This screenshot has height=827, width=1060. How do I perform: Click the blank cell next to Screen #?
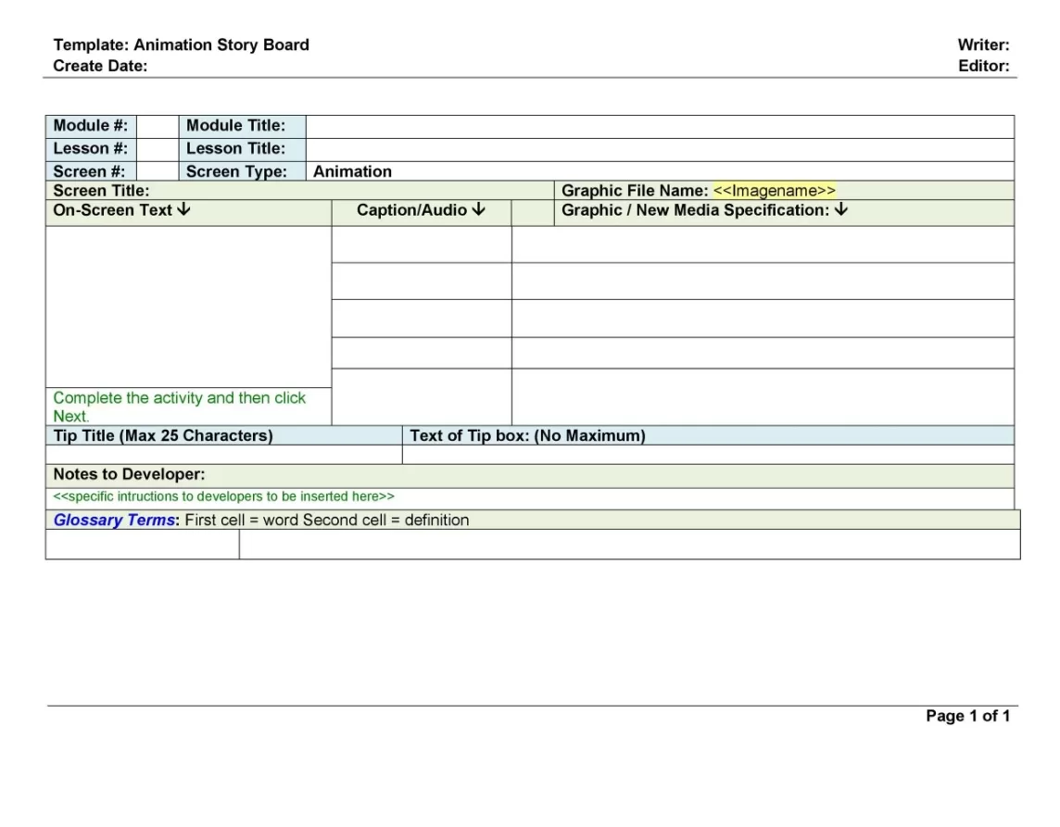click(x=158, y=171)
